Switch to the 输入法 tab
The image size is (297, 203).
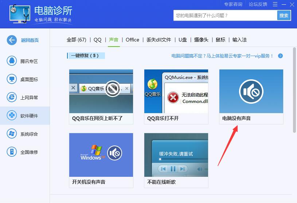239,40
